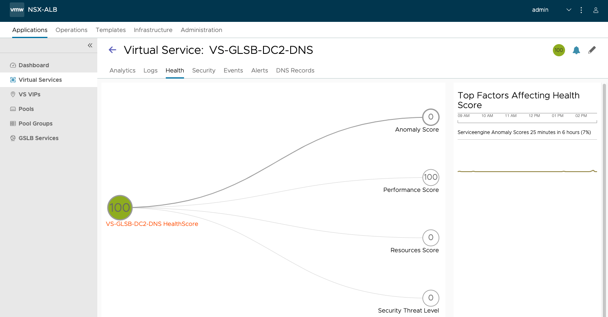Click the GSLB Services globe icon
The image size is (608, 317).
click(13, 138)
